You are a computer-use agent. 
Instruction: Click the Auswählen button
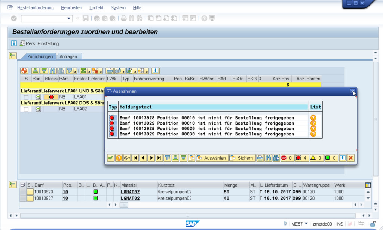[212, 158]
